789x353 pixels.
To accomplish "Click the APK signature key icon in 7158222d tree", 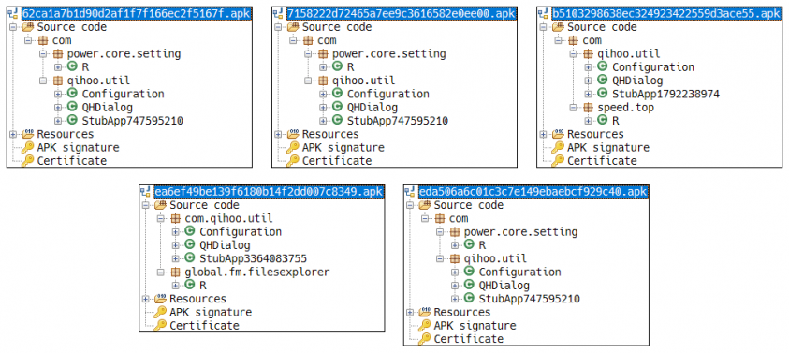I will [x=293, y=148].
